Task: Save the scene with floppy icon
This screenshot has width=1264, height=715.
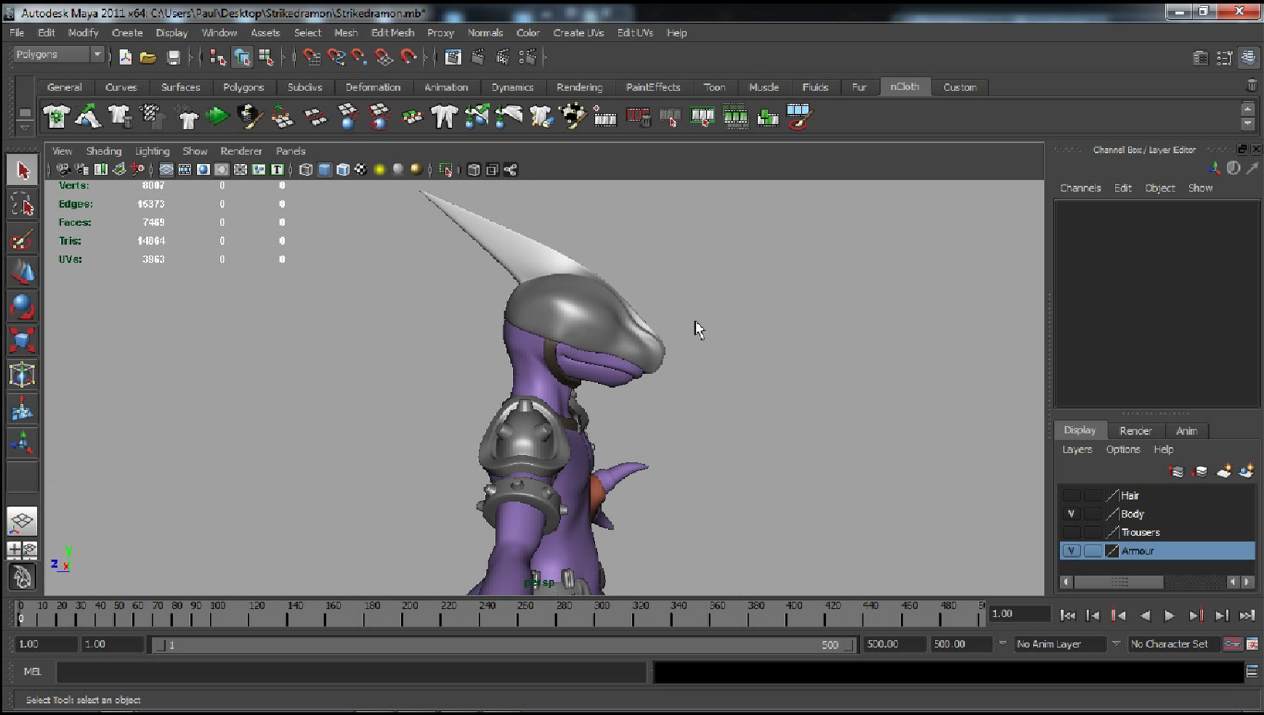Action: coord(173,57)
